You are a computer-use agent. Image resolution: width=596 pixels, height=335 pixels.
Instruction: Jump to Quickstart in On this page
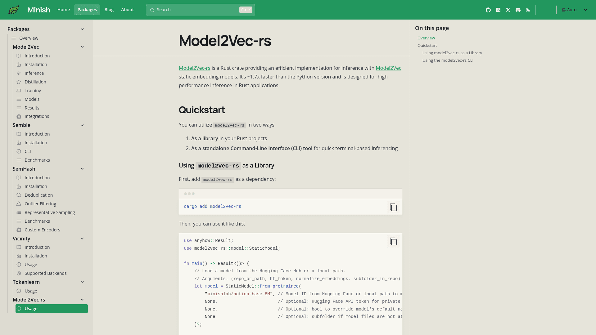(427, 45)
